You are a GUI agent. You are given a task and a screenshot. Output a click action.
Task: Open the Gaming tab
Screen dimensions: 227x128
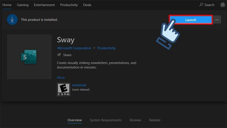23,5
